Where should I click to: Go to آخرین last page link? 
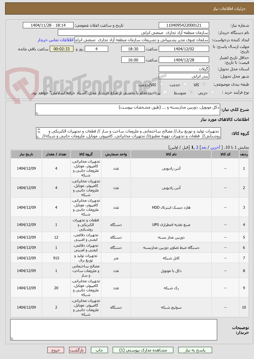(215, 147)
